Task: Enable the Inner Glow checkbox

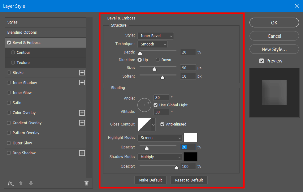Action: (9, 93)
